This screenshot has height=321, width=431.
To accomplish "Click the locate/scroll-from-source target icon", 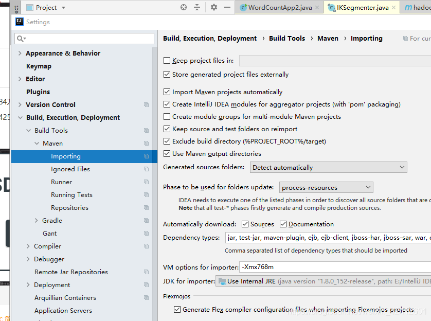I will point(184,7).
